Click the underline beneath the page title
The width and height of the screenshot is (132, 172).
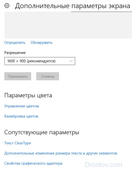(101, 12)
